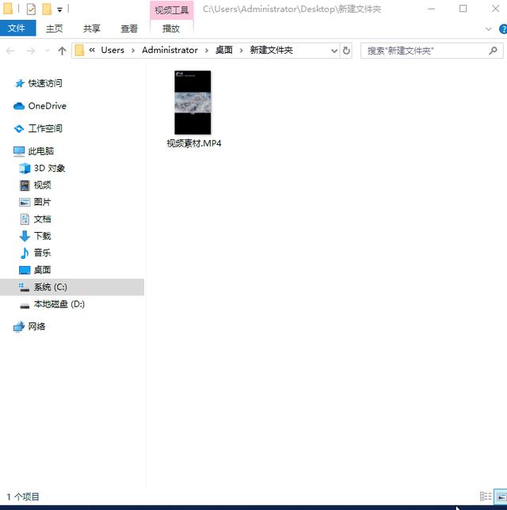
Task: Switch to large icons view in status bar
Action: (x=501, y=497)
